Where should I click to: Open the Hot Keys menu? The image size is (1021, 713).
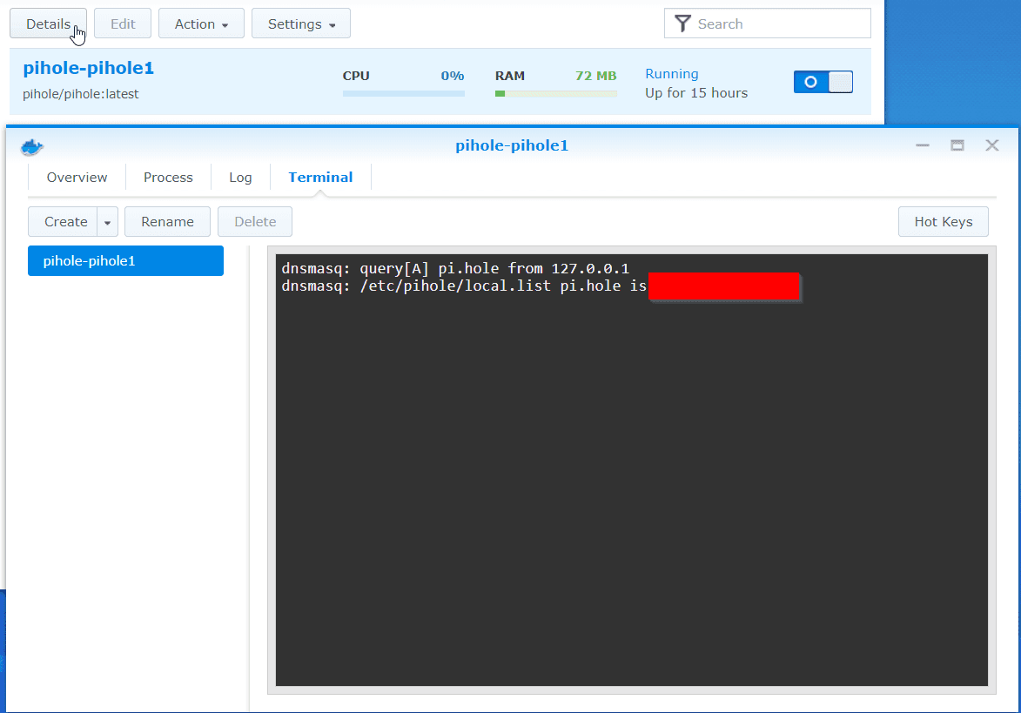point(943,222)
